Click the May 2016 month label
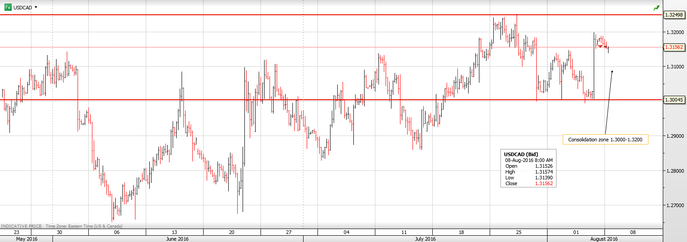The height and width of the screenshot is (242, 687). click(27, 239)
